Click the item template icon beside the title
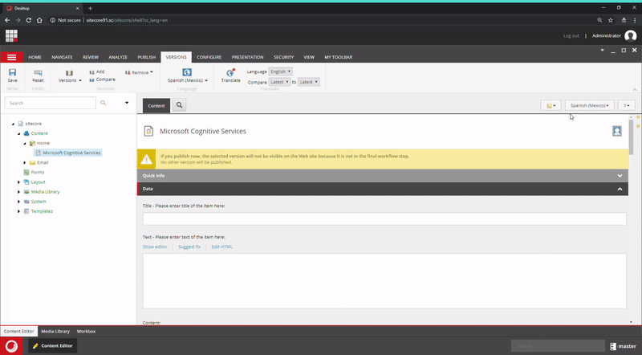 click(x=148, y=131)
